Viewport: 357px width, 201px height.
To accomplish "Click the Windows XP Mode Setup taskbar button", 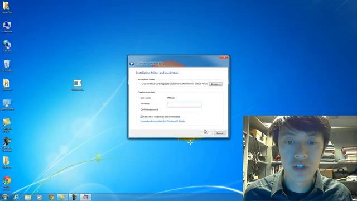I will (85, 197).
